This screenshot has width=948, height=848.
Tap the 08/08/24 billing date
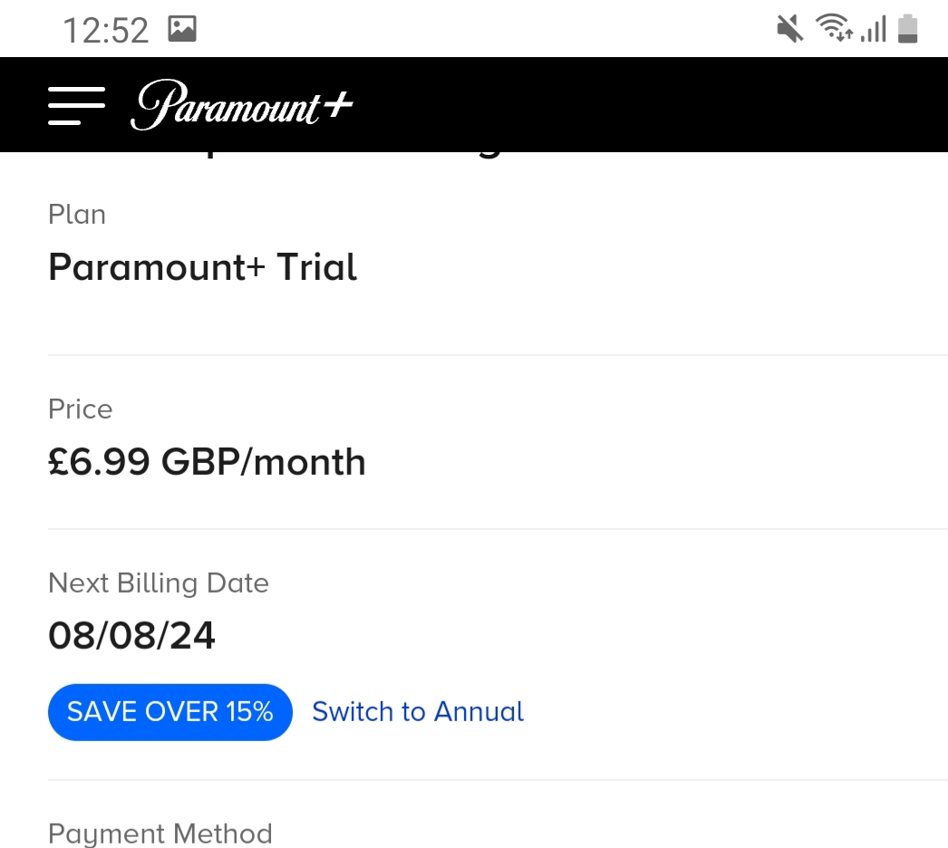pos(131,636)
